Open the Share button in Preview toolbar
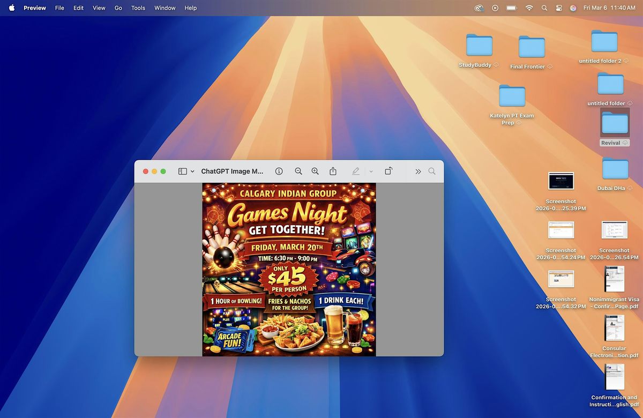Screen dimensions: 643x418 coord(333,171)
